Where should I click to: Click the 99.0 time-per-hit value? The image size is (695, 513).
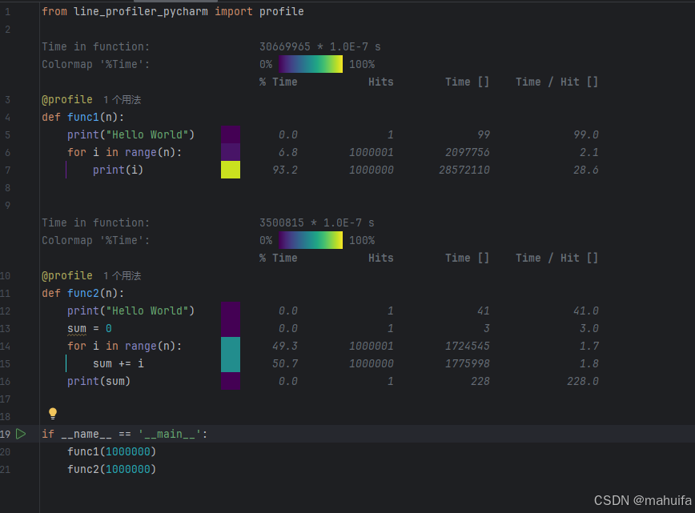tap(586, 134)
